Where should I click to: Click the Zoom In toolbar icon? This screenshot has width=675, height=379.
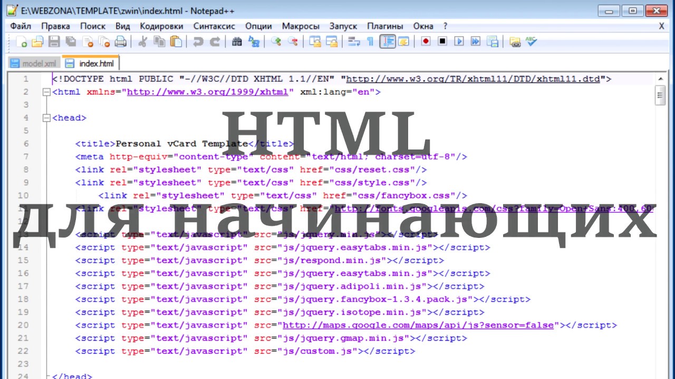pyautogui.click(x=276, y=42)
